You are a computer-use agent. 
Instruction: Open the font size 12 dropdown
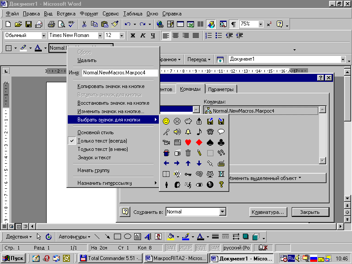point(122,36)
